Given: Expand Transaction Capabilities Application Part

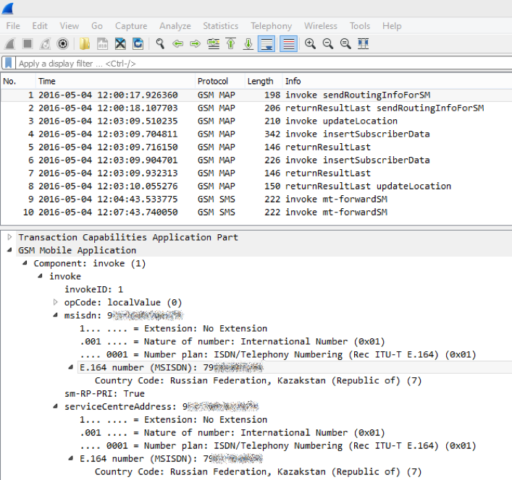Looking at the screenshot, I should pyautogui.click(x=9, y=237).
